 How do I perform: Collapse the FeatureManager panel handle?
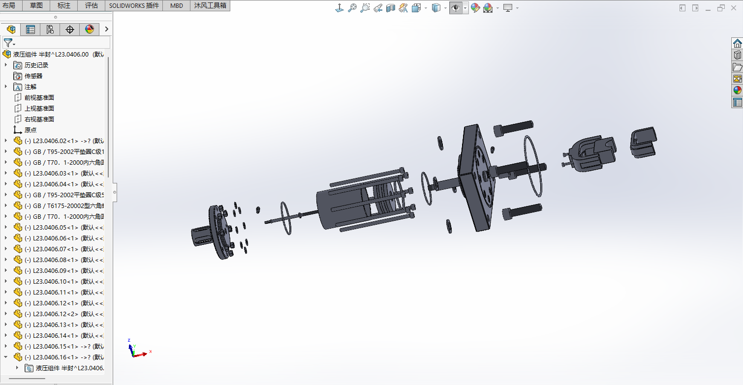coord(115,192)
